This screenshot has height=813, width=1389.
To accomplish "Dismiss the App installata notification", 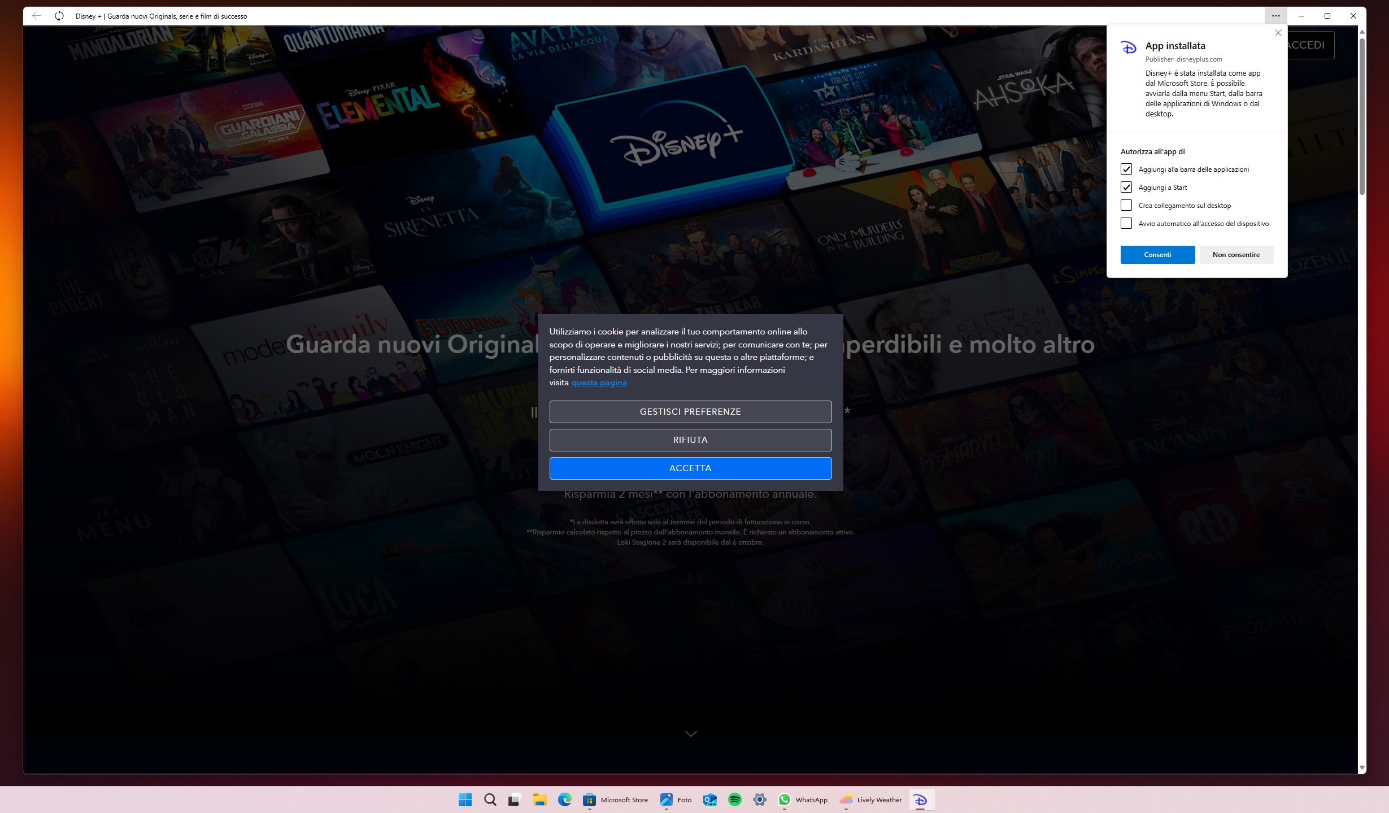I will pyautogui.click(x=1278, y=33).
